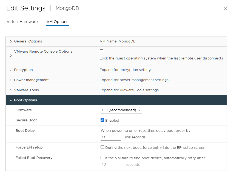Click the Secure Boot label
Viewport: 231px width, 171px height.
tap(26, 120)
